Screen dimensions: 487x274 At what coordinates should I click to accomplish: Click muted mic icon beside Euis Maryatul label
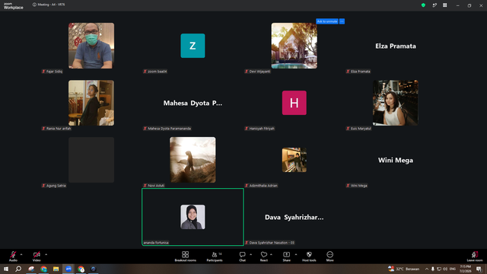pos(348,129)
